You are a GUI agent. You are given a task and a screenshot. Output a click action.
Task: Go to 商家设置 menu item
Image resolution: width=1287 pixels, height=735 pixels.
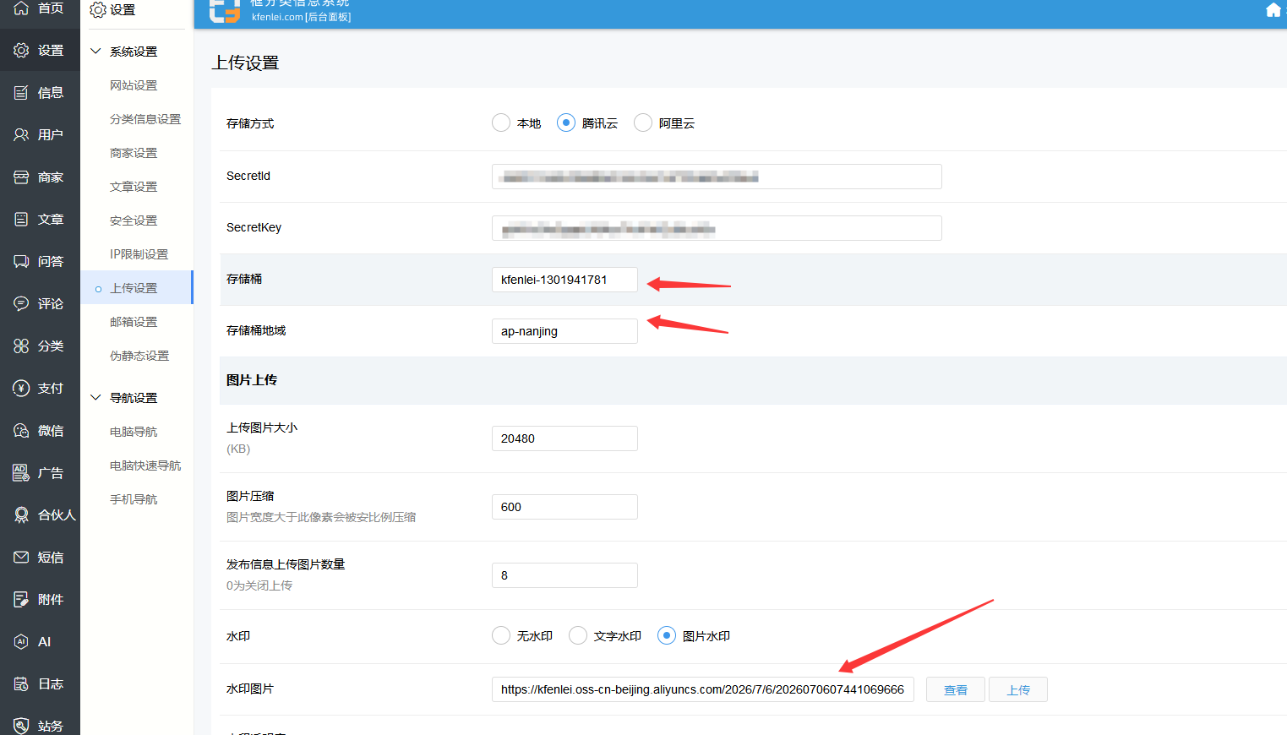click(x=134, y=153)
